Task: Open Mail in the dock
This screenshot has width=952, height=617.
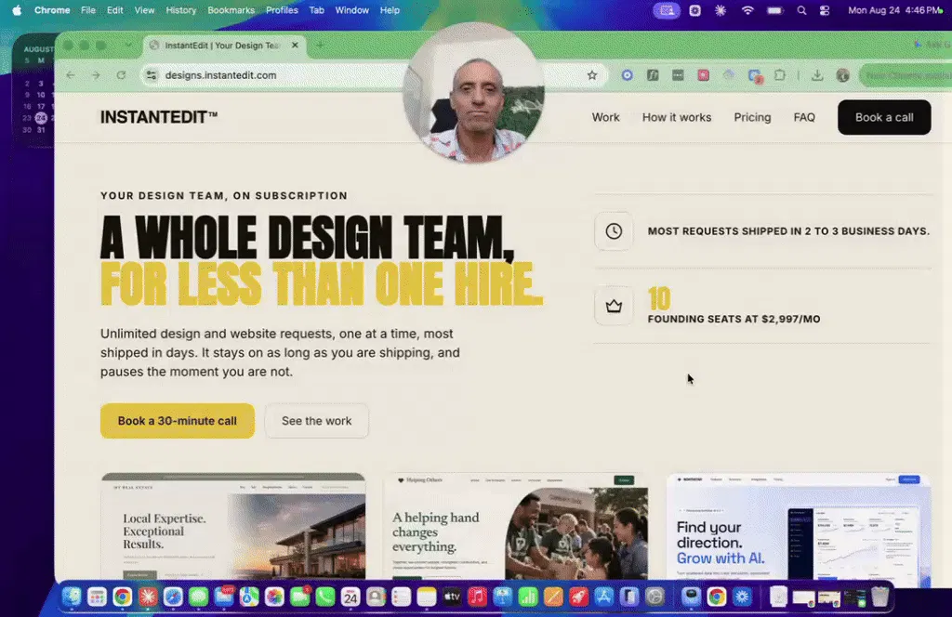Action: coord(224,597)
